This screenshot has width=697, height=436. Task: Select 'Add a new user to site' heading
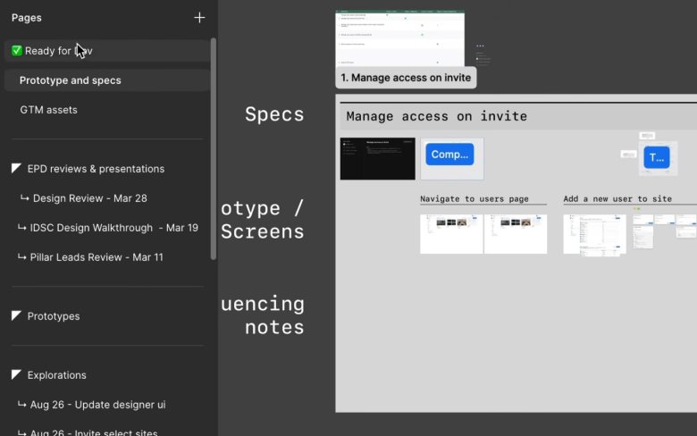(x=617, y=198)
